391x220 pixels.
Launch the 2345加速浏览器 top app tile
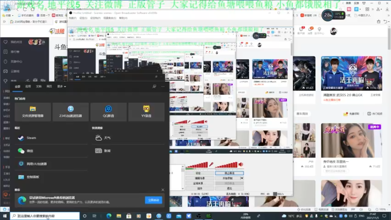(x=70, y=112)
